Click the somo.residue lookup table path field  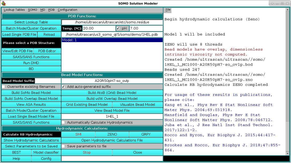click(112, 22)
